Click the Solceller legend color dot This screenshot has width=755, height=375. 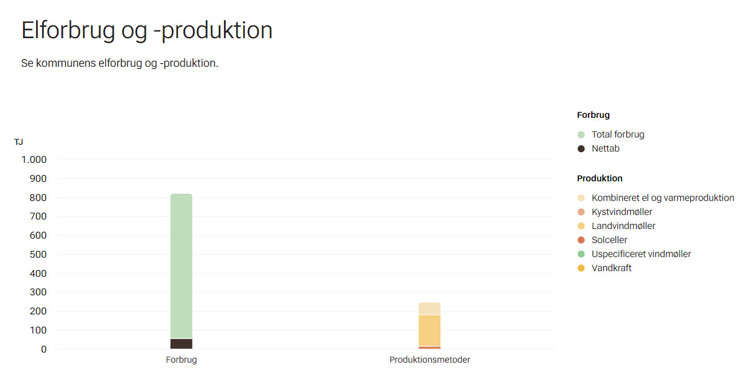[581, 240]
